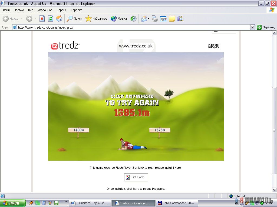Click the vertical scrollbar up arrow
Screen dimensions: 277x207
[274, 33]
